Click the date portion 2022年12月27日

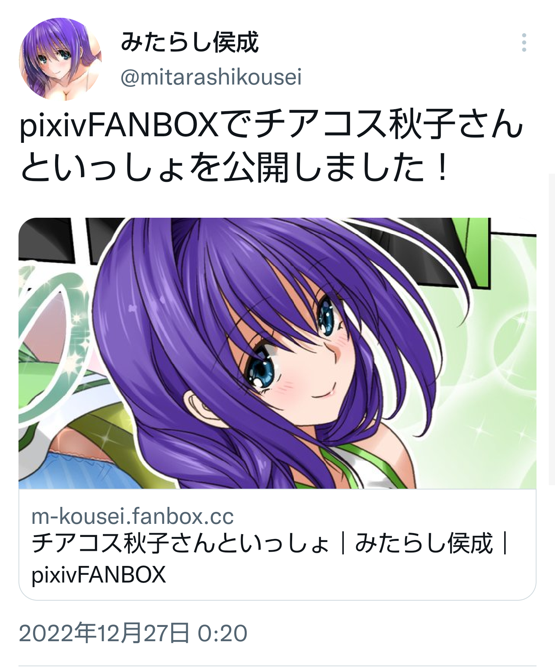[104, 633]
